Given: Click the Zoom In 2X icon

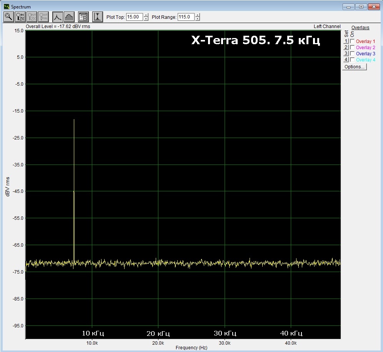Looking at the screenshot, I should pos(20,17).
